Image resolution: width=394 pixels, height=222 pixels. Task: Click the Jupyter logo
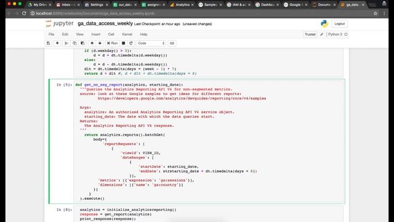point(60,23)
